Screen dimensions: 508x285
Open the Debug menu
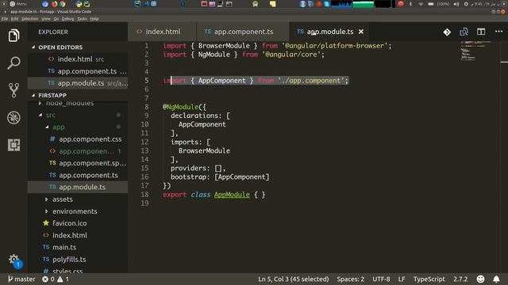(x=67, y=19)
